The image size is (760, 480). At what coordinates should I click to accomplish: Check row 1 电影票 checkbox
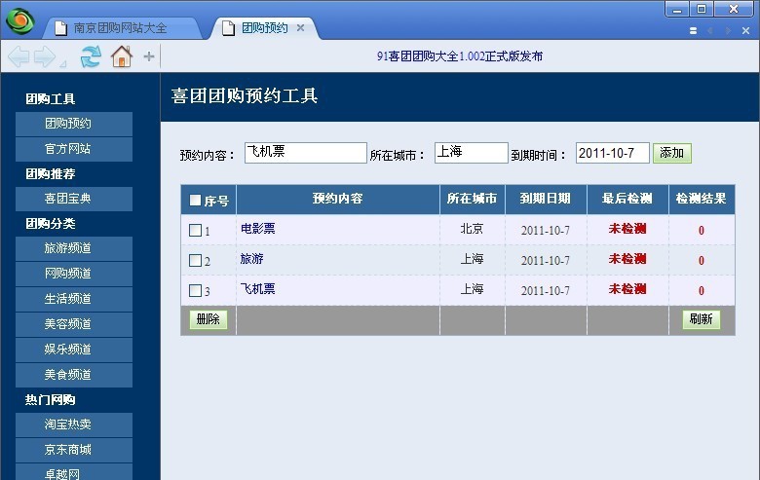coord(195,230)
